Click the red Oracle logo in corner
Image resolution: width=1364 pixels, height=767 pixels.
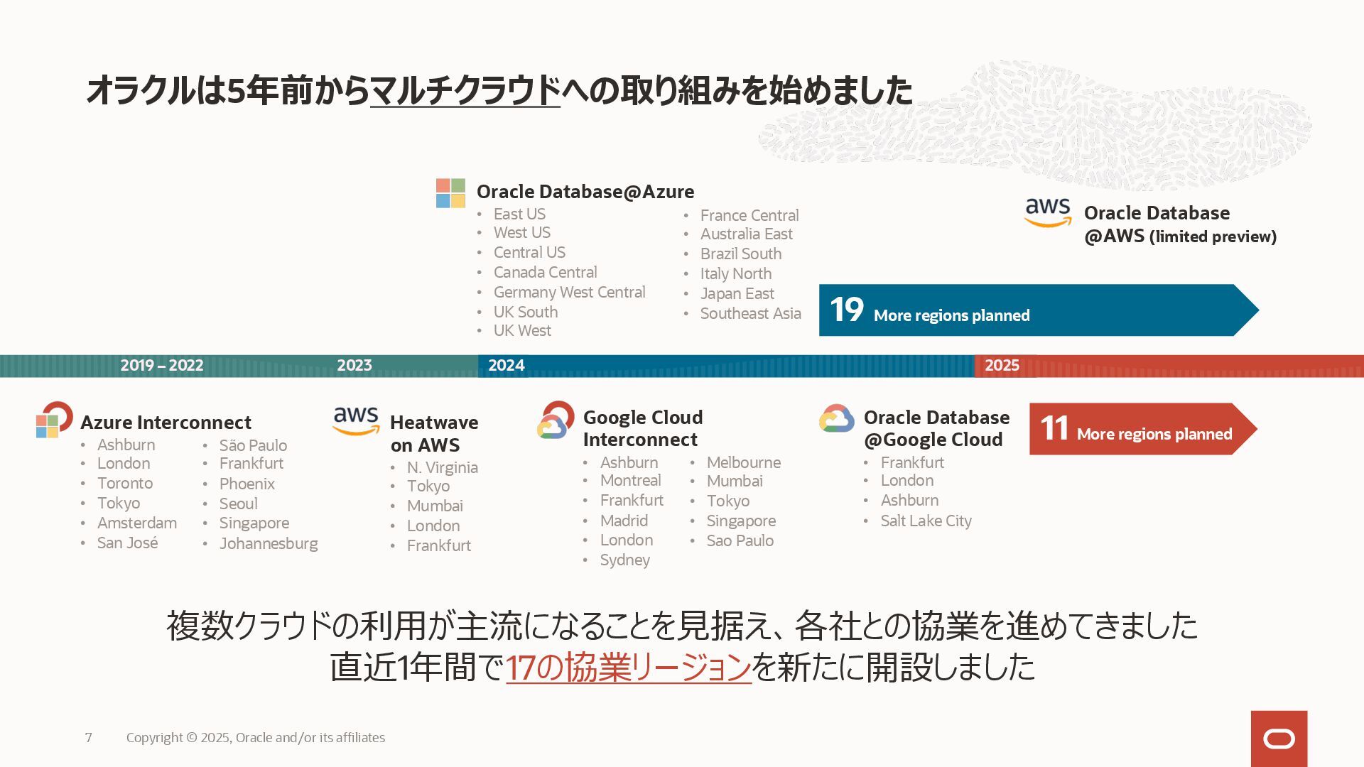click(x=1279, y=739)
